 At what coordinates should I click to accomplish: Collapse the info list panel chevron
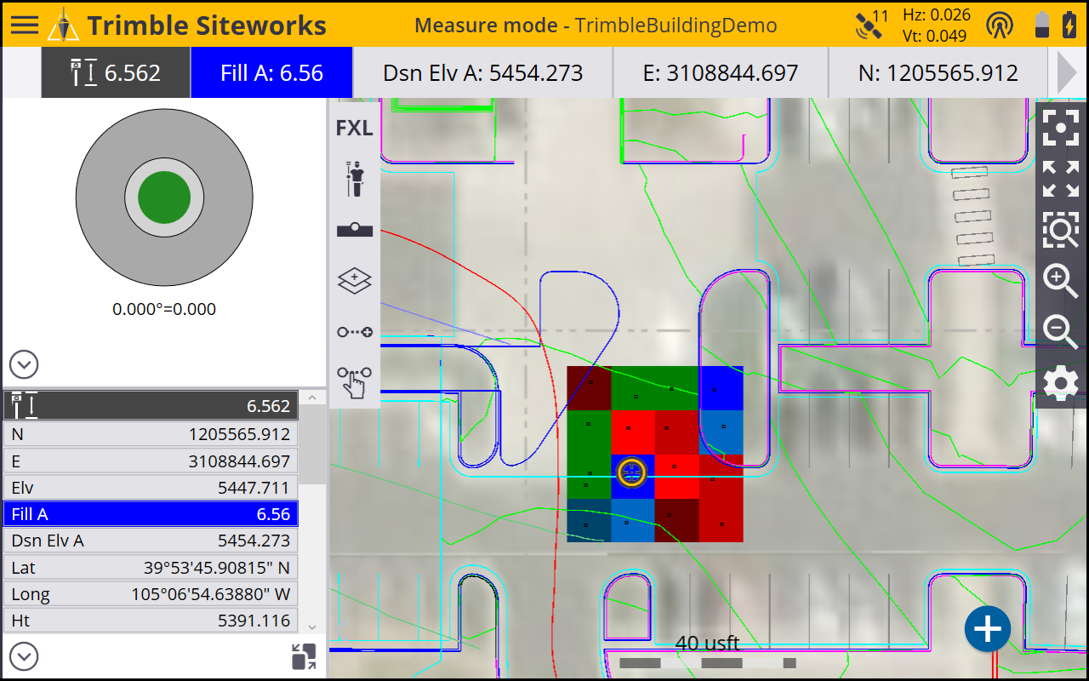click(x=24, y=656)
